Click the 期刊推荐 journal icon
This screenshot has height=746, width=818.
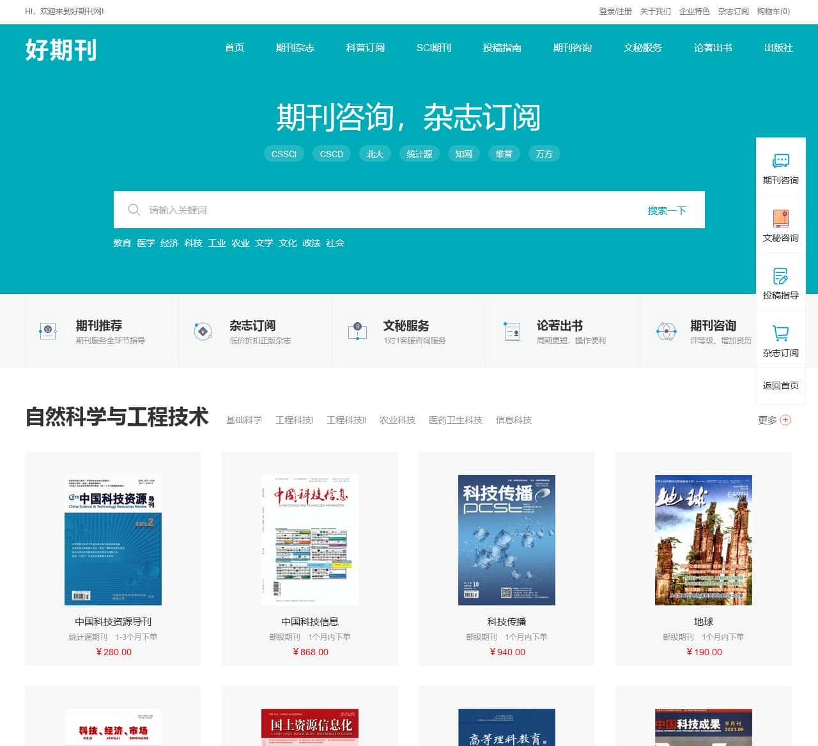click(x=47, y=329)
